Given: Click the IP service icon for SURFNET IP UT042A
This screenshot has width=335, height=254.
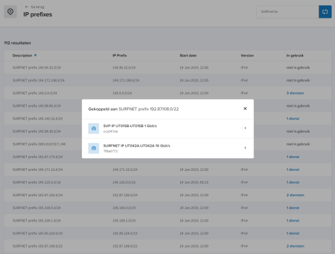Looking at the screenshot, I should [x=93, y=148].
